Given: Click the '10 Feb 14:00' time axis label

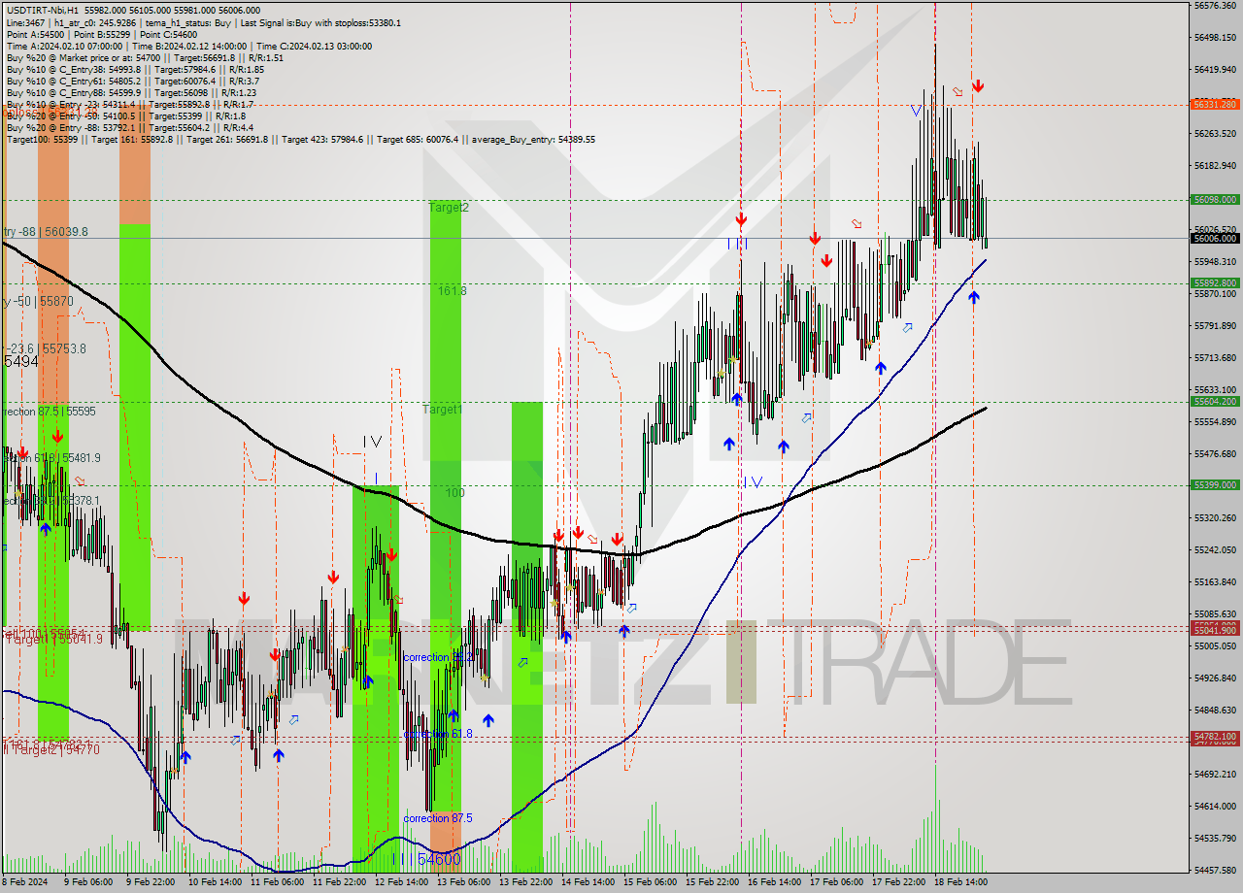Looking at the screenshot, I should coord(214,882).
